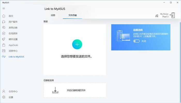Open 首页 in the sidebar

pyautogui.click(x=11, y=16)
